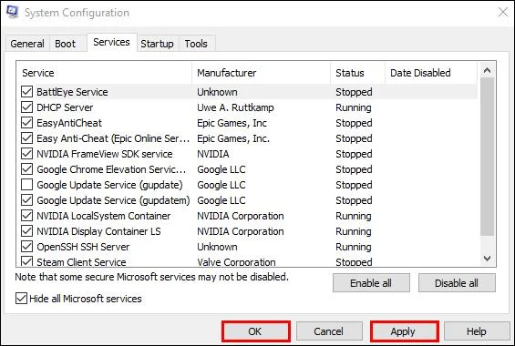This screenshot has height=346, width=515.
Task: Switch to the General tab
Action: tap(27, 44)
